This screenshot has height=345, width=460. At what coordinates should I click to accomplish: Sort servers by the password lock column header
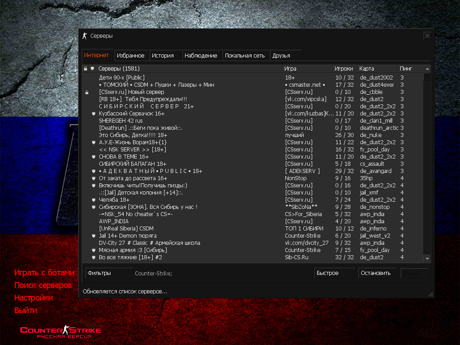[x=85, y=69]
